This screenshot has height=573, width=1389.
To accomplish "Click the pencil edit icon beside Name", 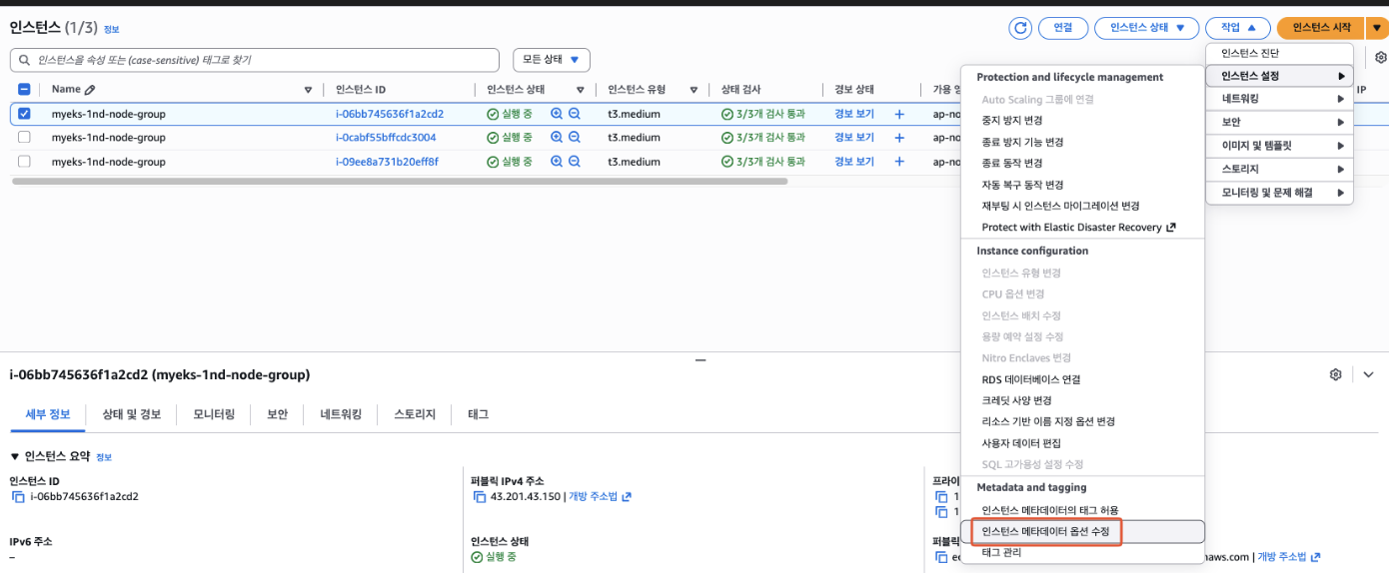I will [91, 90].
